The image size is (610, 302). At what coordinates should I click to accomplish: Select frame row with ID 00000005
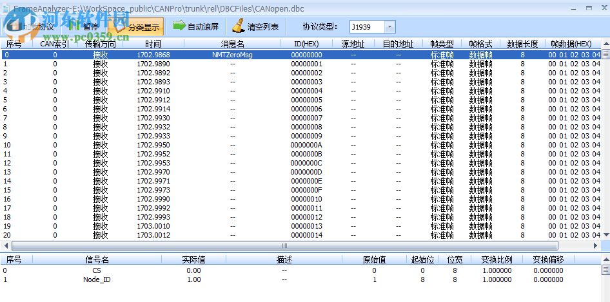(x=301, y=100)
